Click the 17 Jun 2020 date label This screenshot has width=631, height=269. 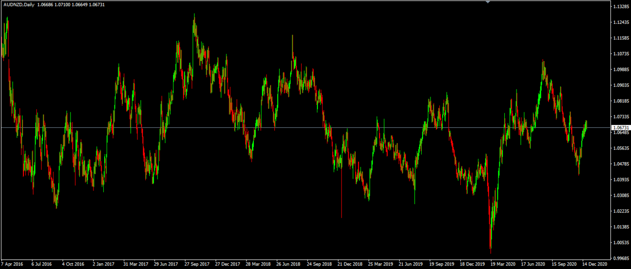tap(534, 264)
